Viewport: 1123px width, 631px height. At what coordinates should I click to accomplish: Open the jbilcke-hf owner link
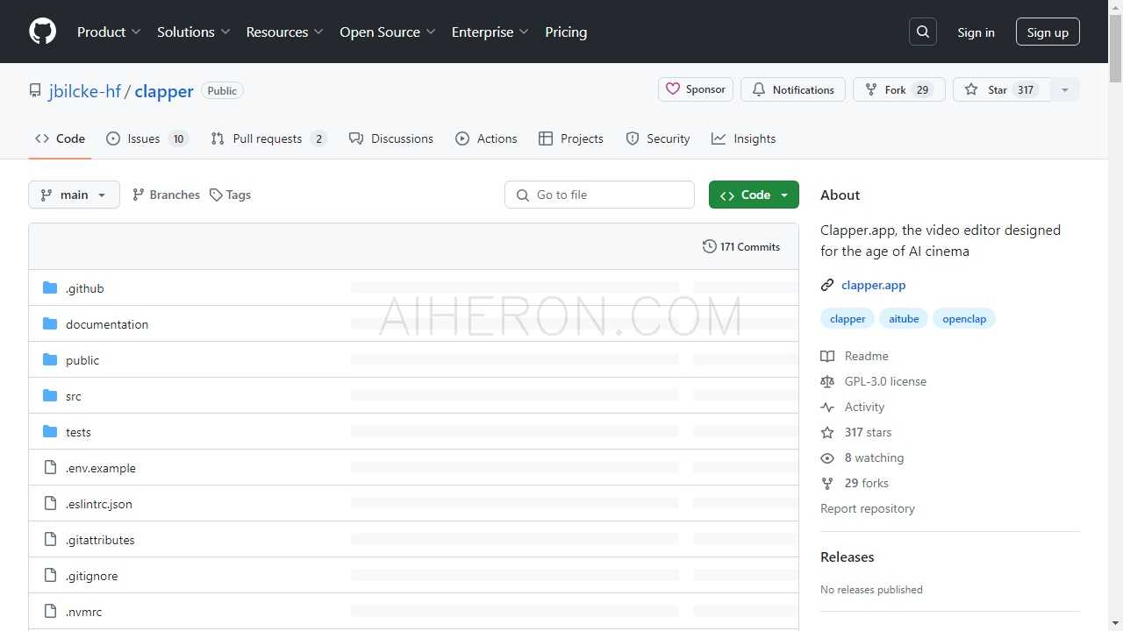85,91
